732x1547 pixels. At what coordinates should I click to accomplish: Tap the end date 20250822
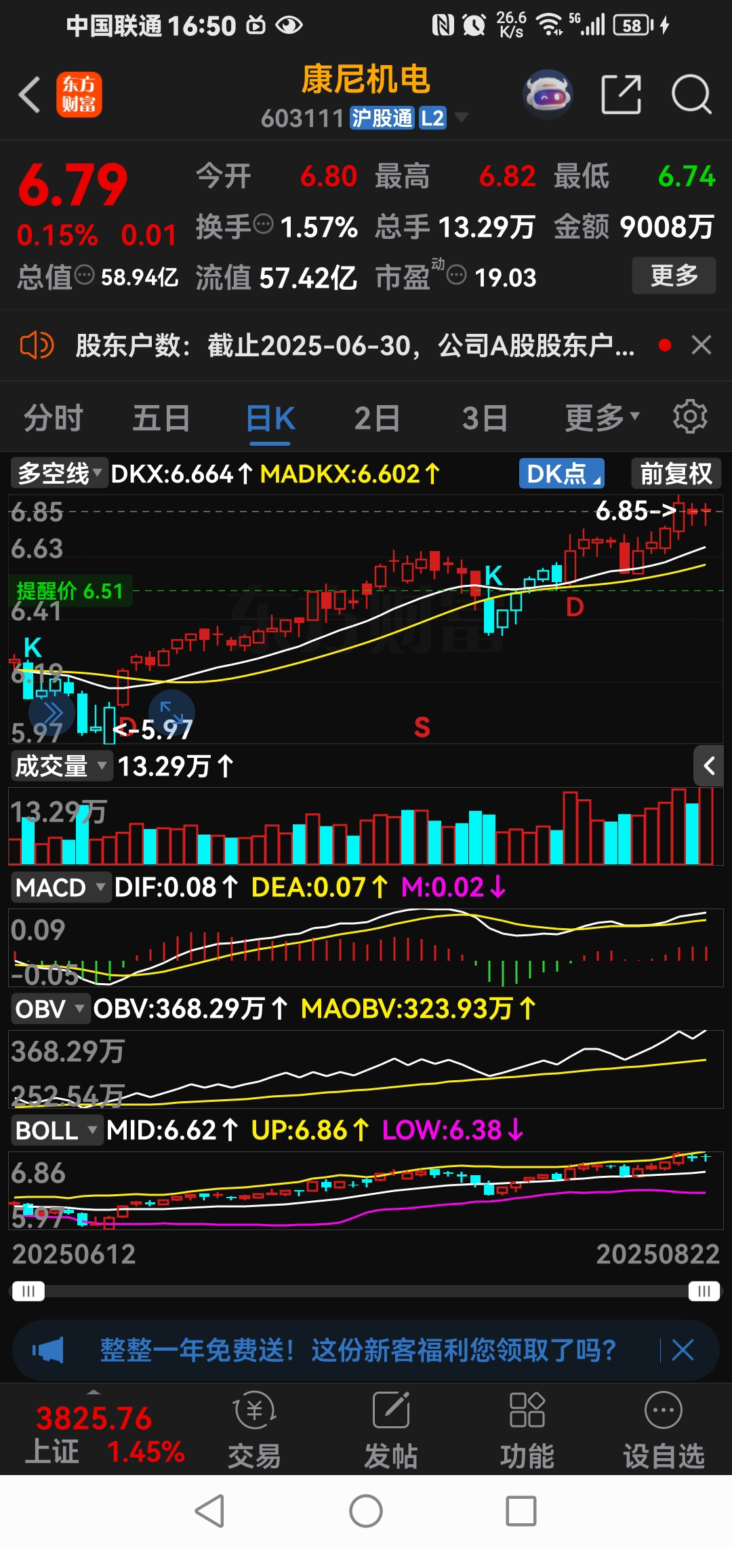657,1254
